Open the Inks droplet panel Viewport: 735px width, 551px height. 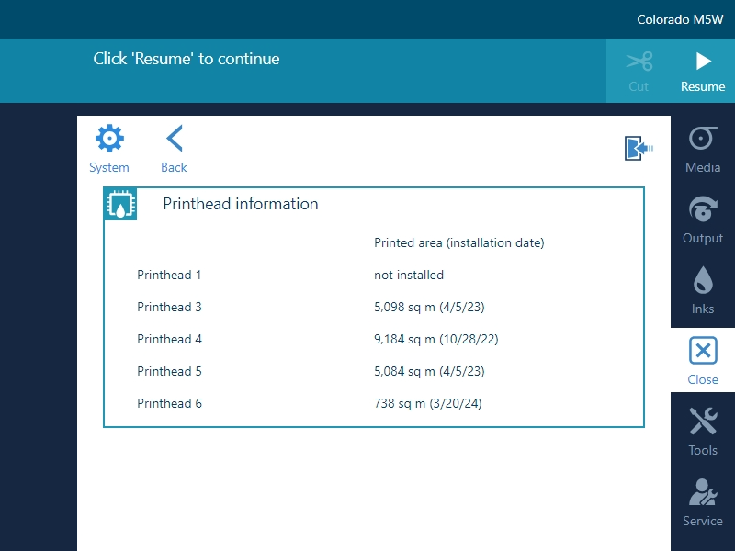pos(703,290)
